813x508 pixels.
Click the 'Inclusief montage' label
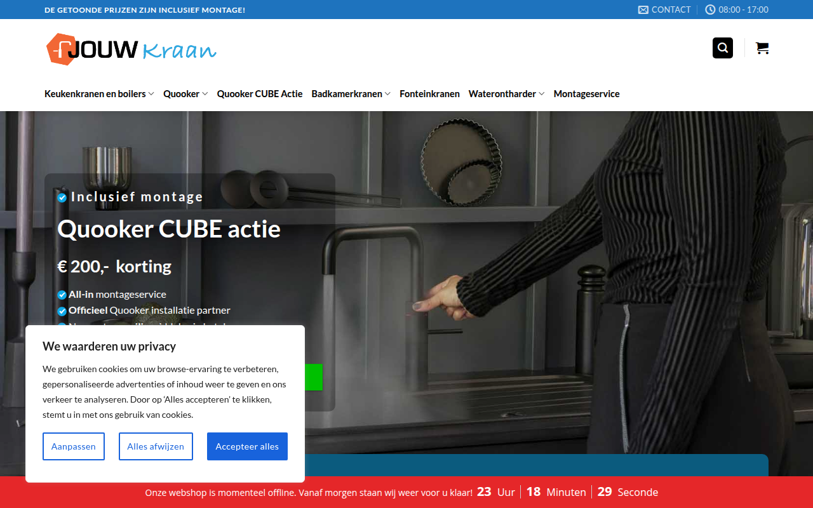(x=137, y=197)
